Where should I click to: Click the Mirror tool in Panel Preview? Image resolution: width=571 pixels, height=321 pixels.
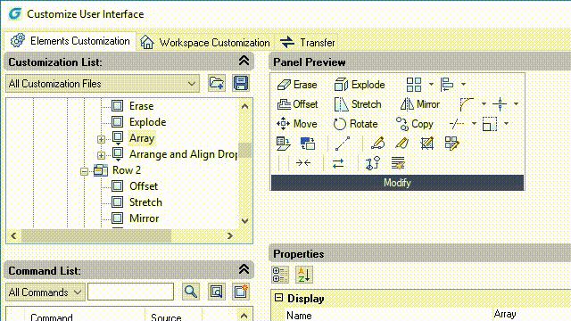[x=420, y=104]
